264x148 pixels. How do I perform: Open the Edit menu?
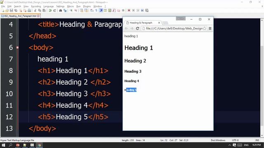pyautogui.click(x=9, y=7)
